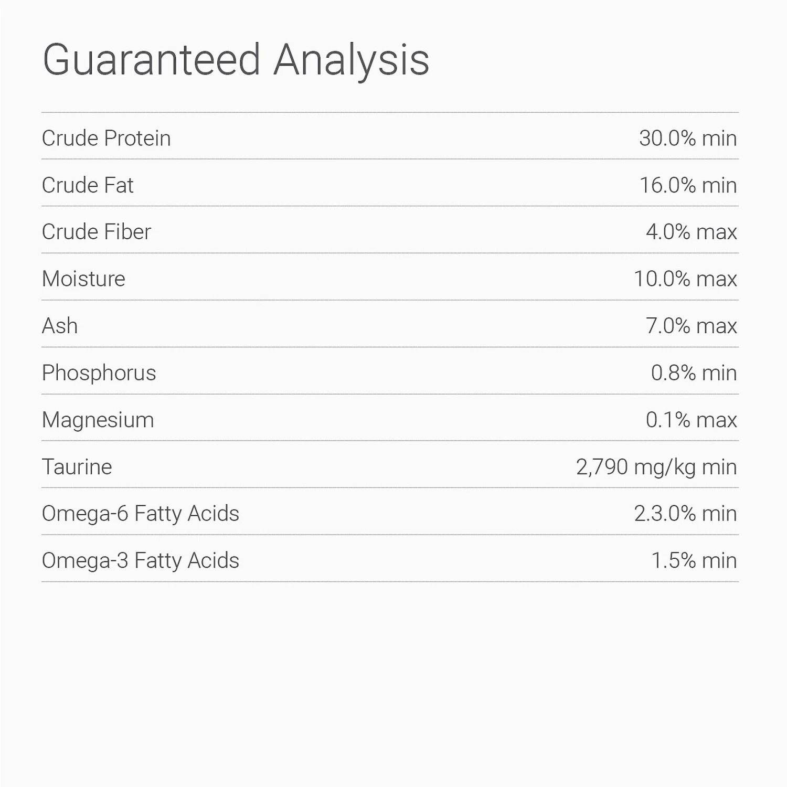Select the Moisture row label
The height and width of the screenshot is (787, 787).
[83, 279]
